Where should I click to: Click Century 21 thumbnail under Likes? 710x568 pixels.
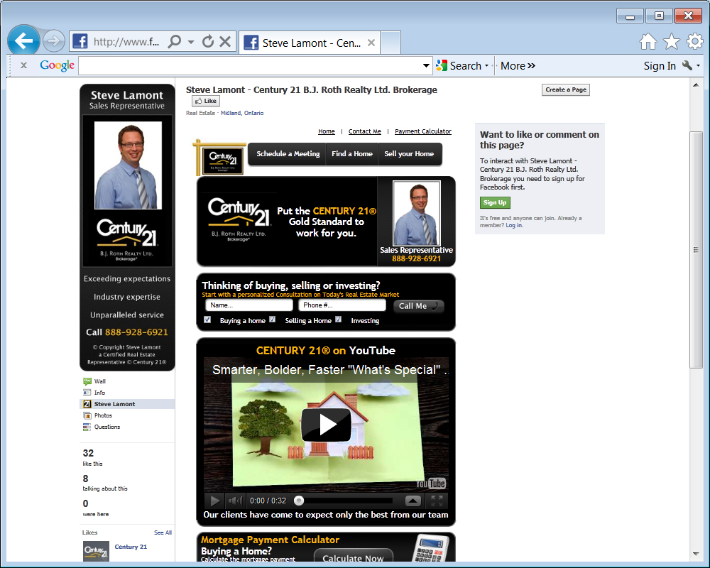[96, 551]
